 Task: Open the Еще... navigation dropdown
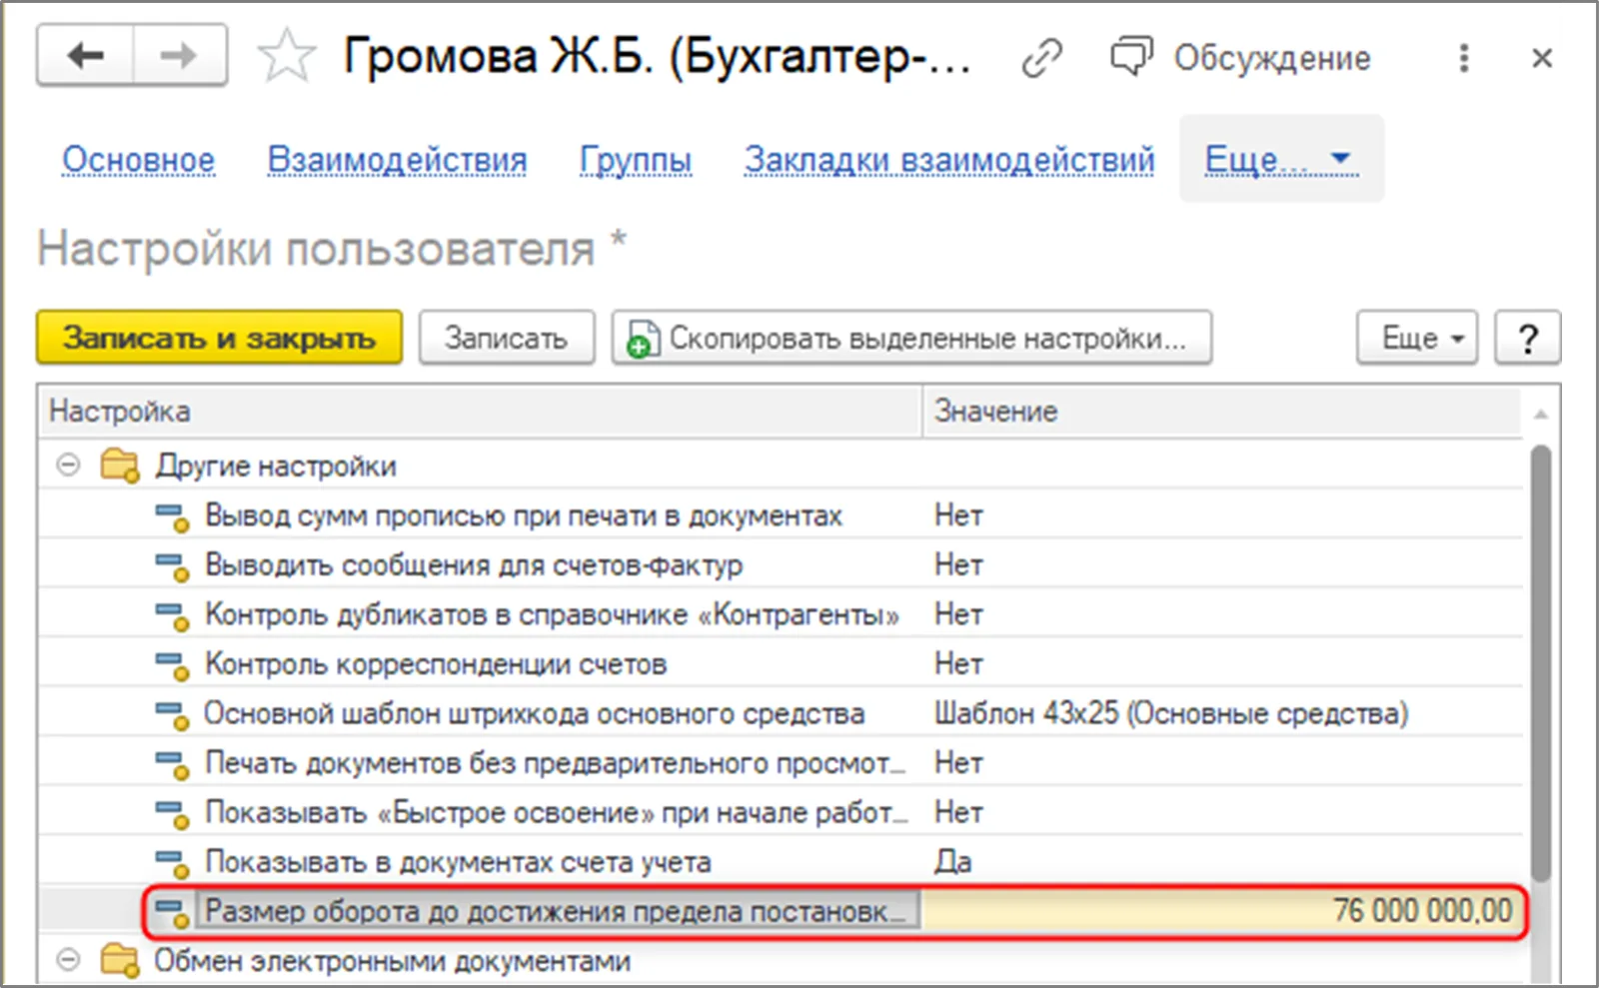pyautogui.click(x=1280, y=159)
